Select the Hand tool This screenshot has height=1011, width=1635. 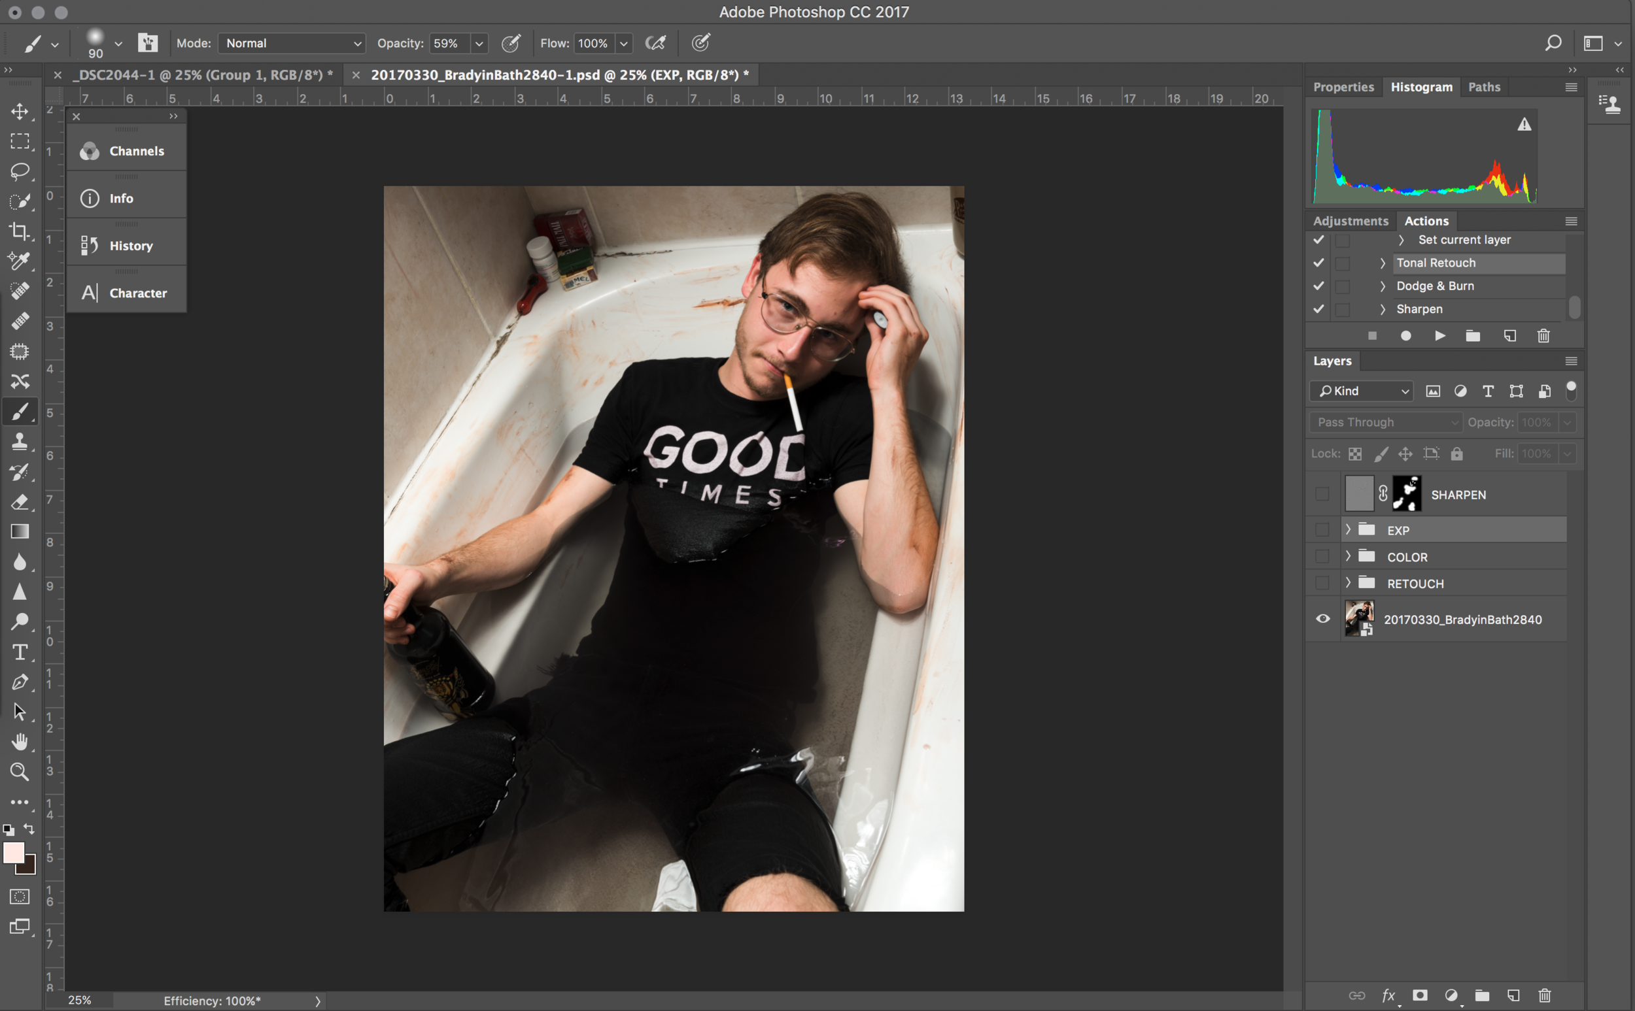point(20,742)
